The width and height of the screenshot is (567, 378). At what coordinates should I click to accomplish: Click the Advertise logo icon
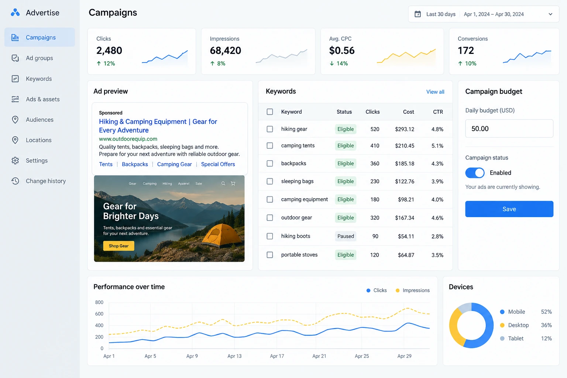pyautogui.click(x=15, y=13)
